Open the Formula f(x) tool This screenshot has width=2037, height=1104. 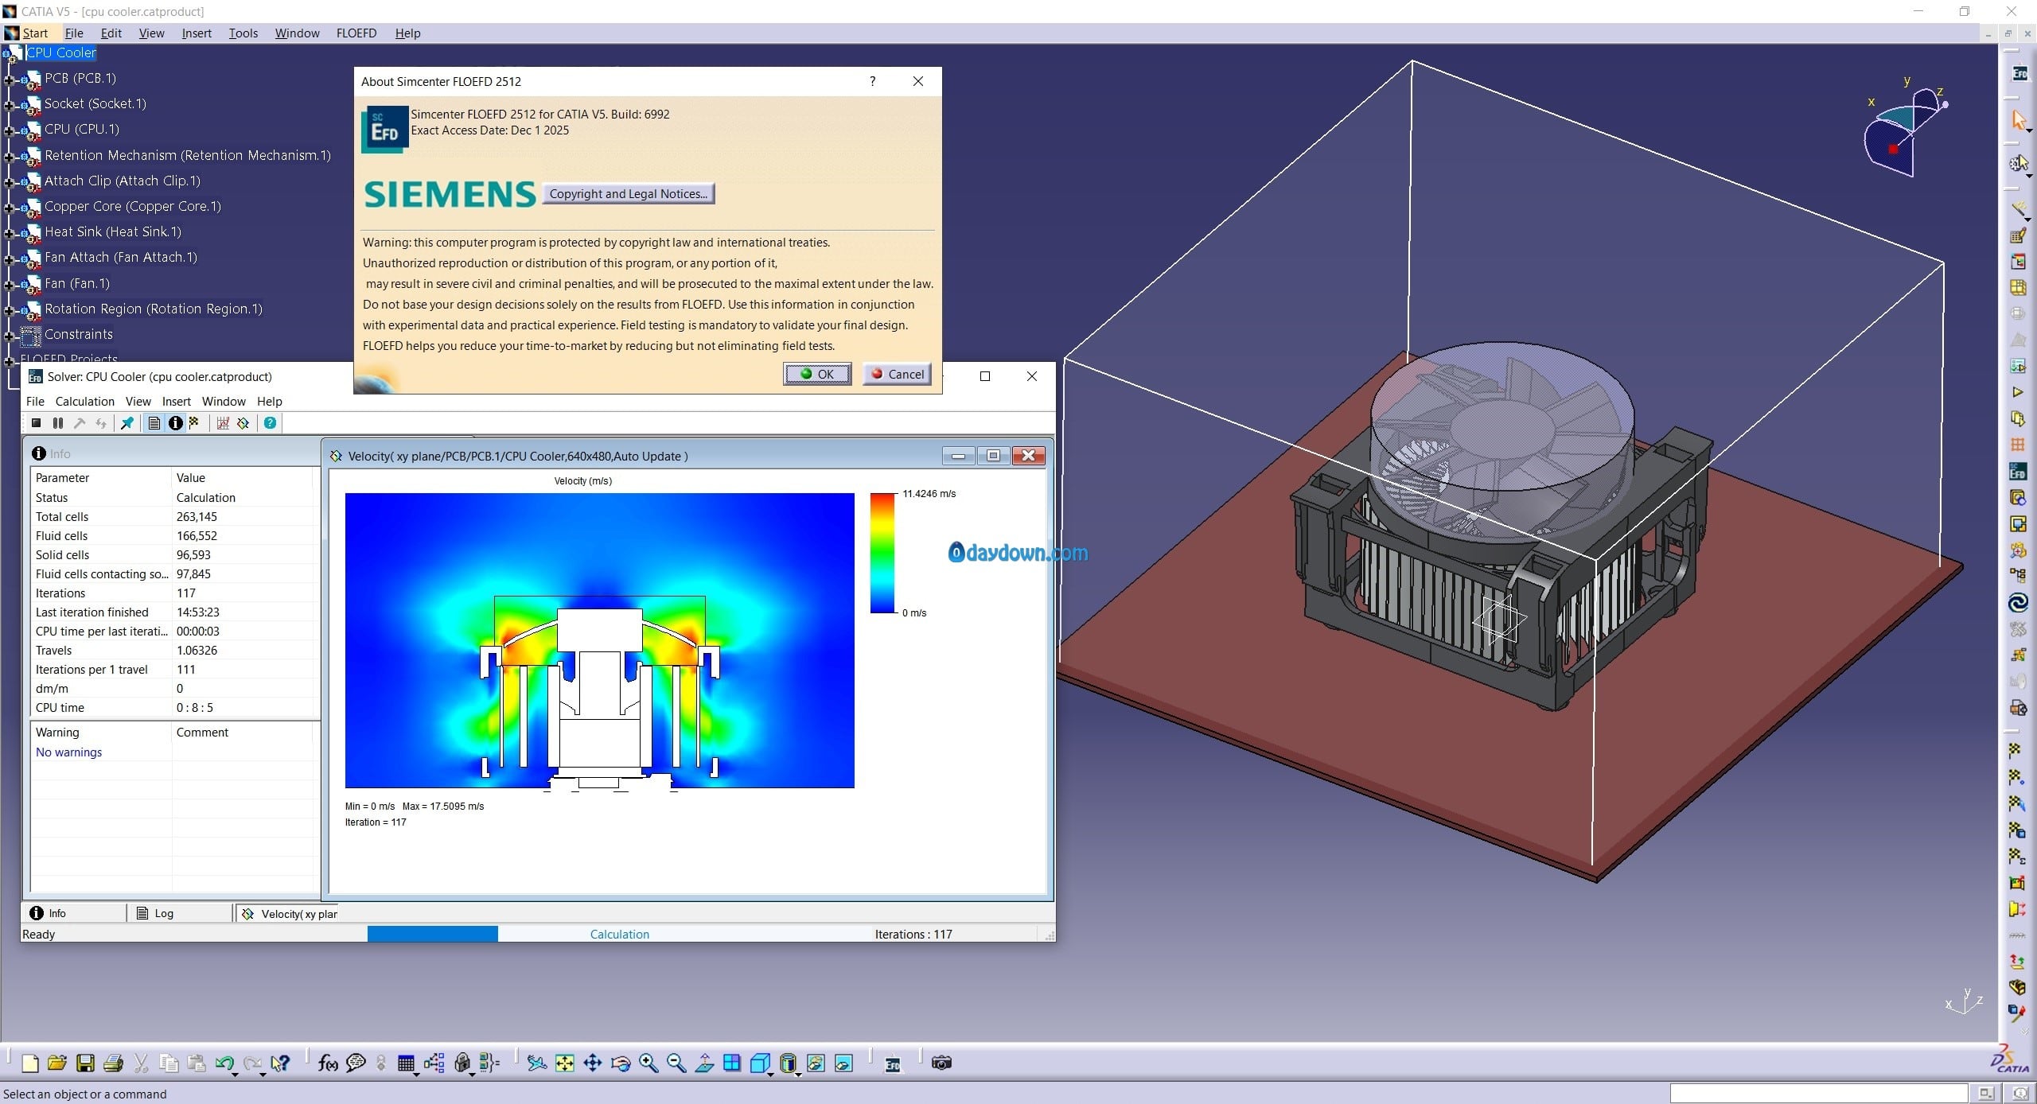[x=328, y=1063]
